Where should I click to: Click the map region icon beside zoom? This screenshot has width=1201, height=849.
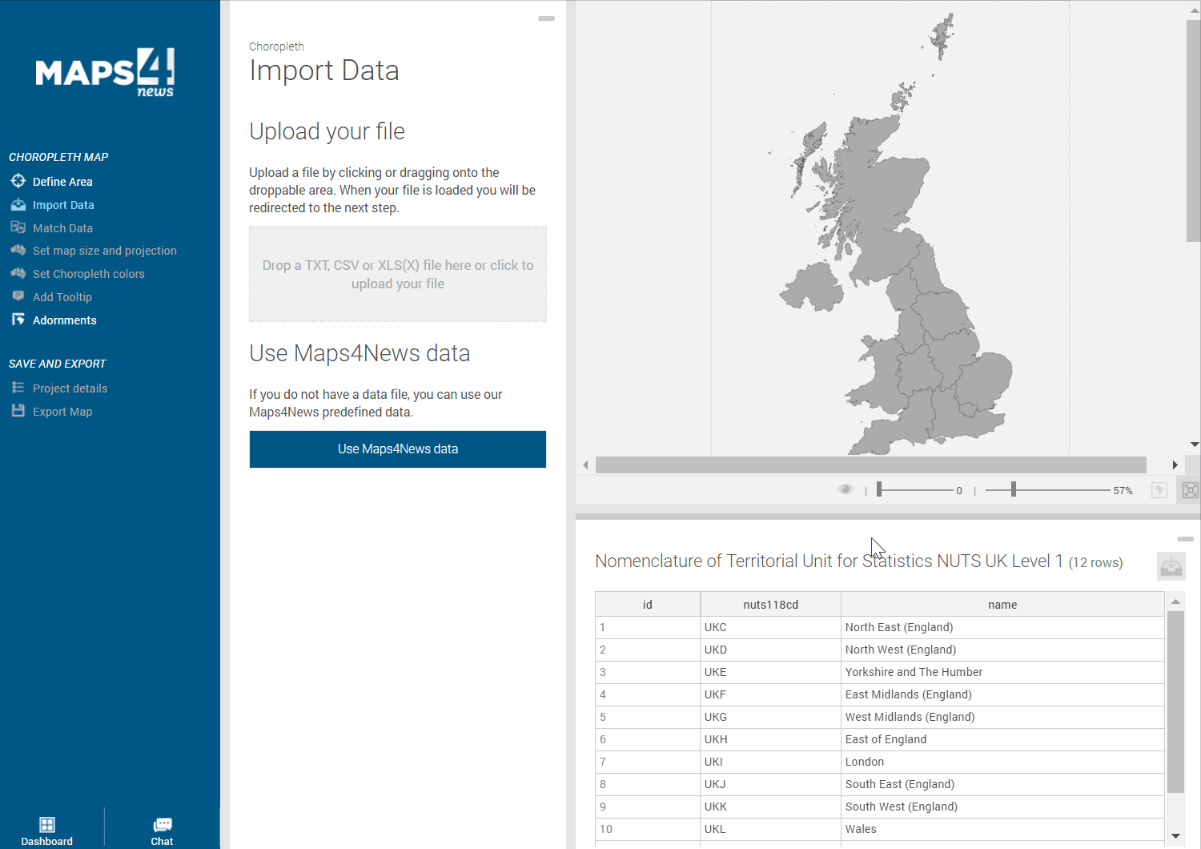click(x=1159, y=490)
